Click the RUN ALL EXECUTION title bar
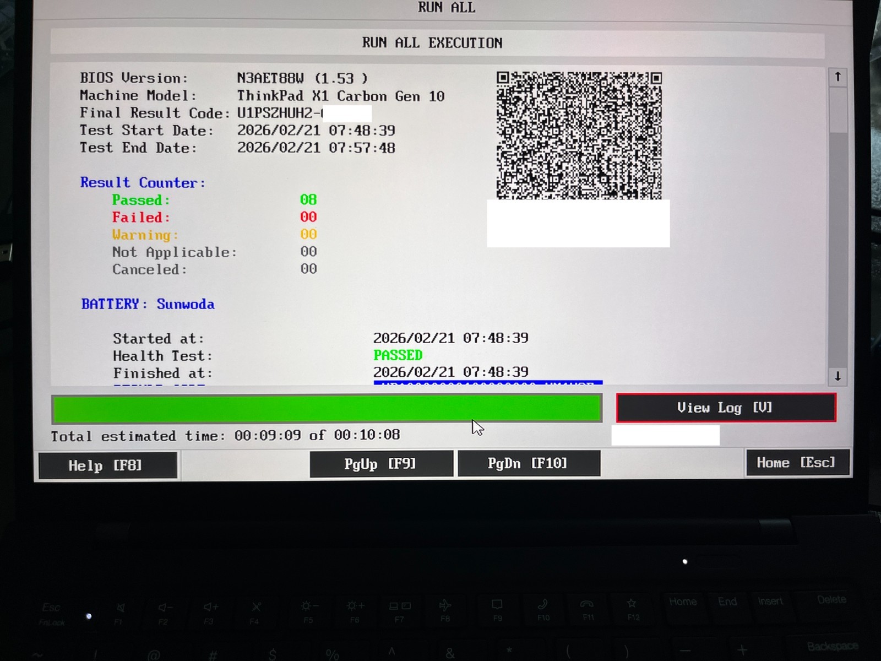Image resolution: width=881 pixels, height=661 pixels. coord(437,42)
